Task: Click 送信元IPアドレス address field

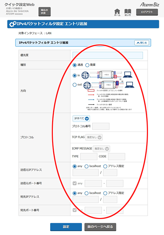Action: 86,173
